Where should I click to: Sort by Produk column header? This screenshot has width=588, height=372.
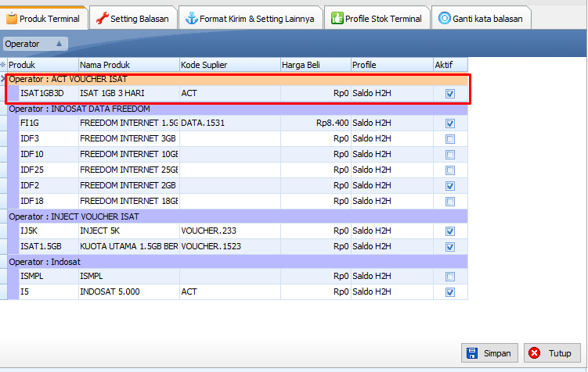(43, 65)
